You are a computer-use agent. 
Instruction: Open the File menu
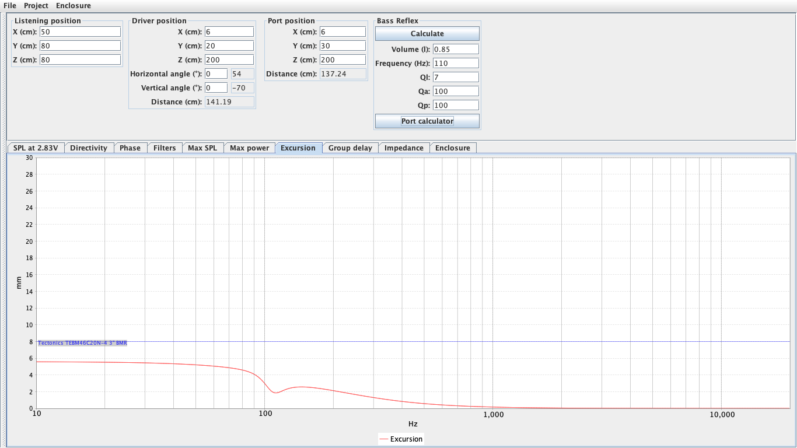point(10,5)
